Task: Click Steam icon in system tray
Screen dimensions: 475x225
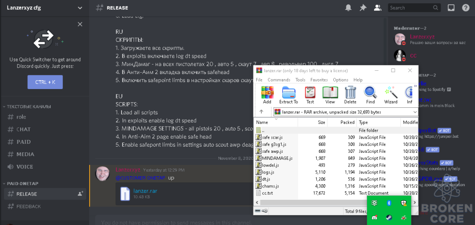Action: pyautogui.click(x=389, y=217)
